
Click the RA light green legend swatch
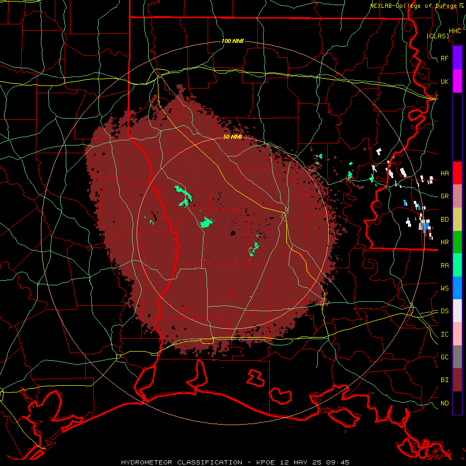coord(457,265)
